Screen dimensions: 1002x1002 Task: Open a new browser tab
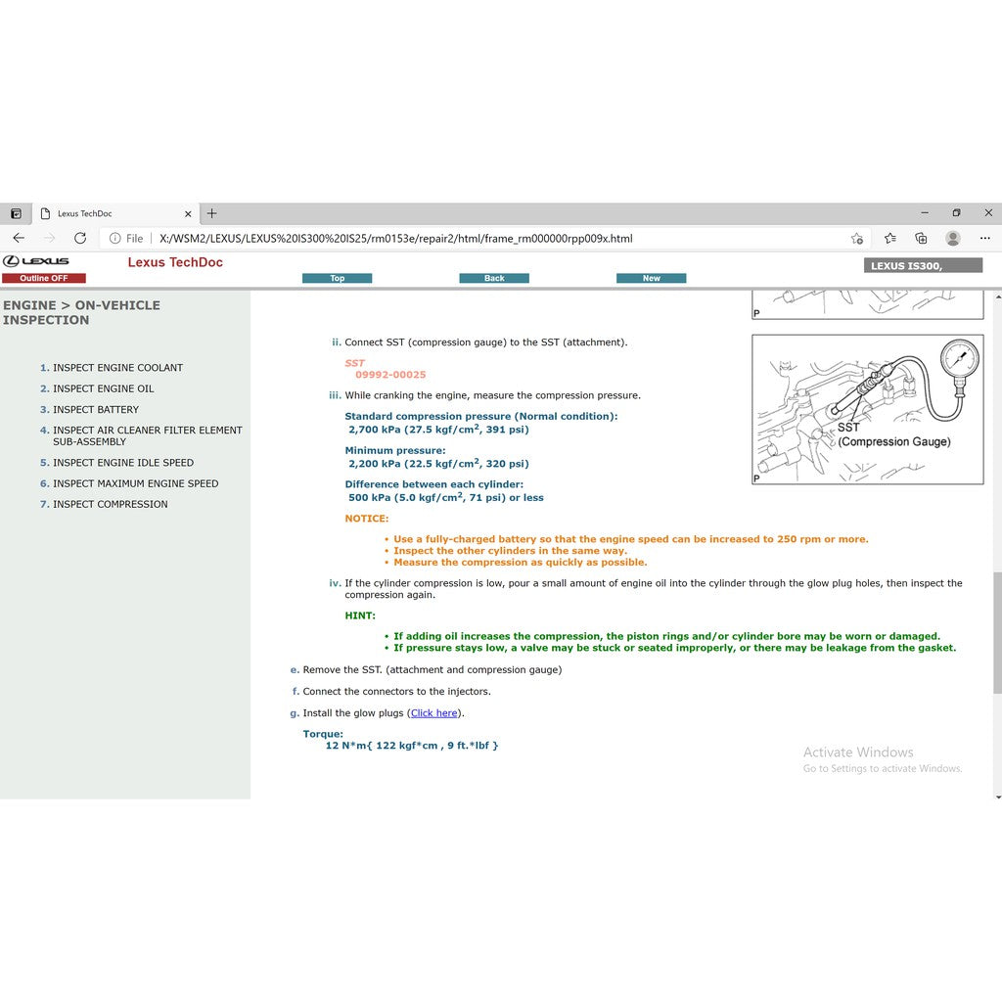pyautogui.click(x=211, y=213)
